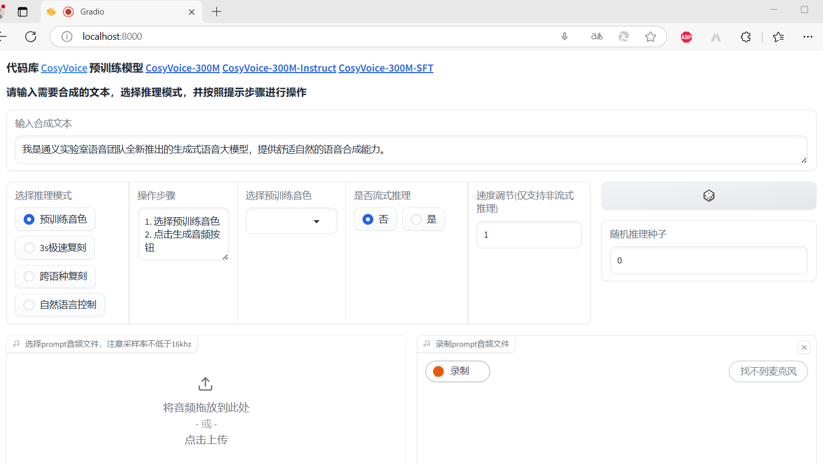This screenshot has width=823, height=465.
Task: Open the translate page icon
Action: click(x=597, y=37)
